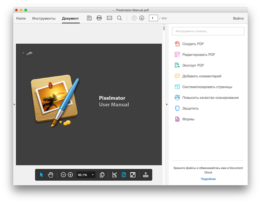This screenshot has height=204, width=261.
Task: Click the Инструменты поиска search field
Action: [208, 31]
